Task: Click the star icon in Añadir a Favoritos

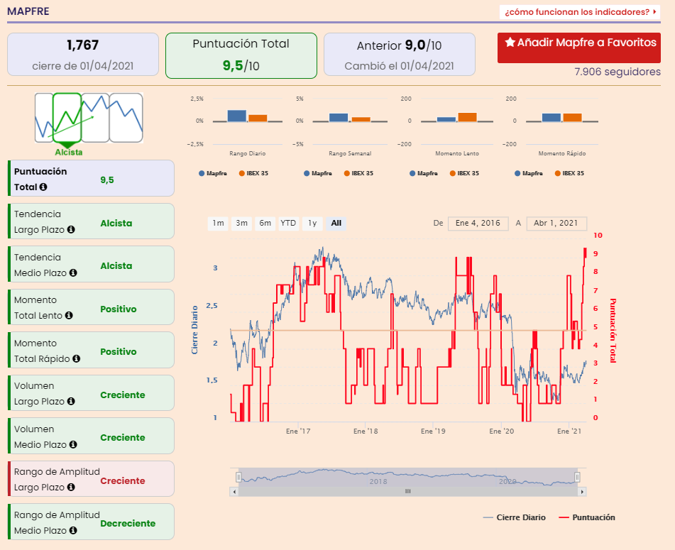Action: (x=510, y=42)
